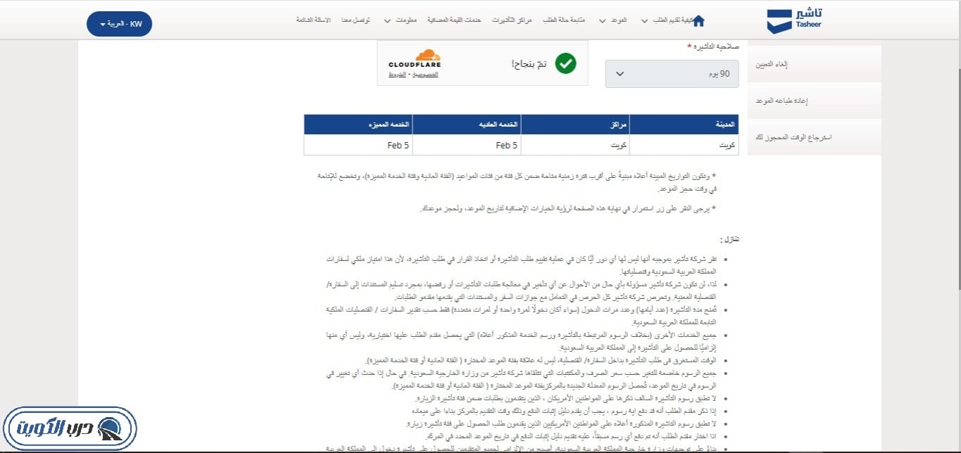Click the green success checkmark next to تم بنجاح
The height and width of the screenshot is (453, 961).
pyautogui.click(x=565, y=63)
